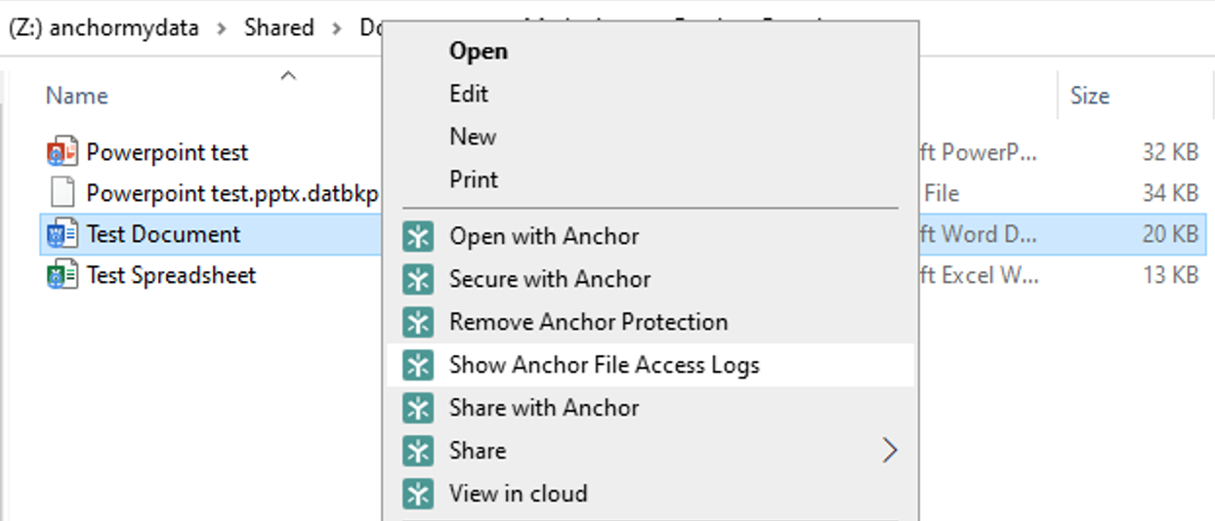Click the sort arrow above the Name column
Viewport: 1215px width, 521px height.
[x=288, y=75]
